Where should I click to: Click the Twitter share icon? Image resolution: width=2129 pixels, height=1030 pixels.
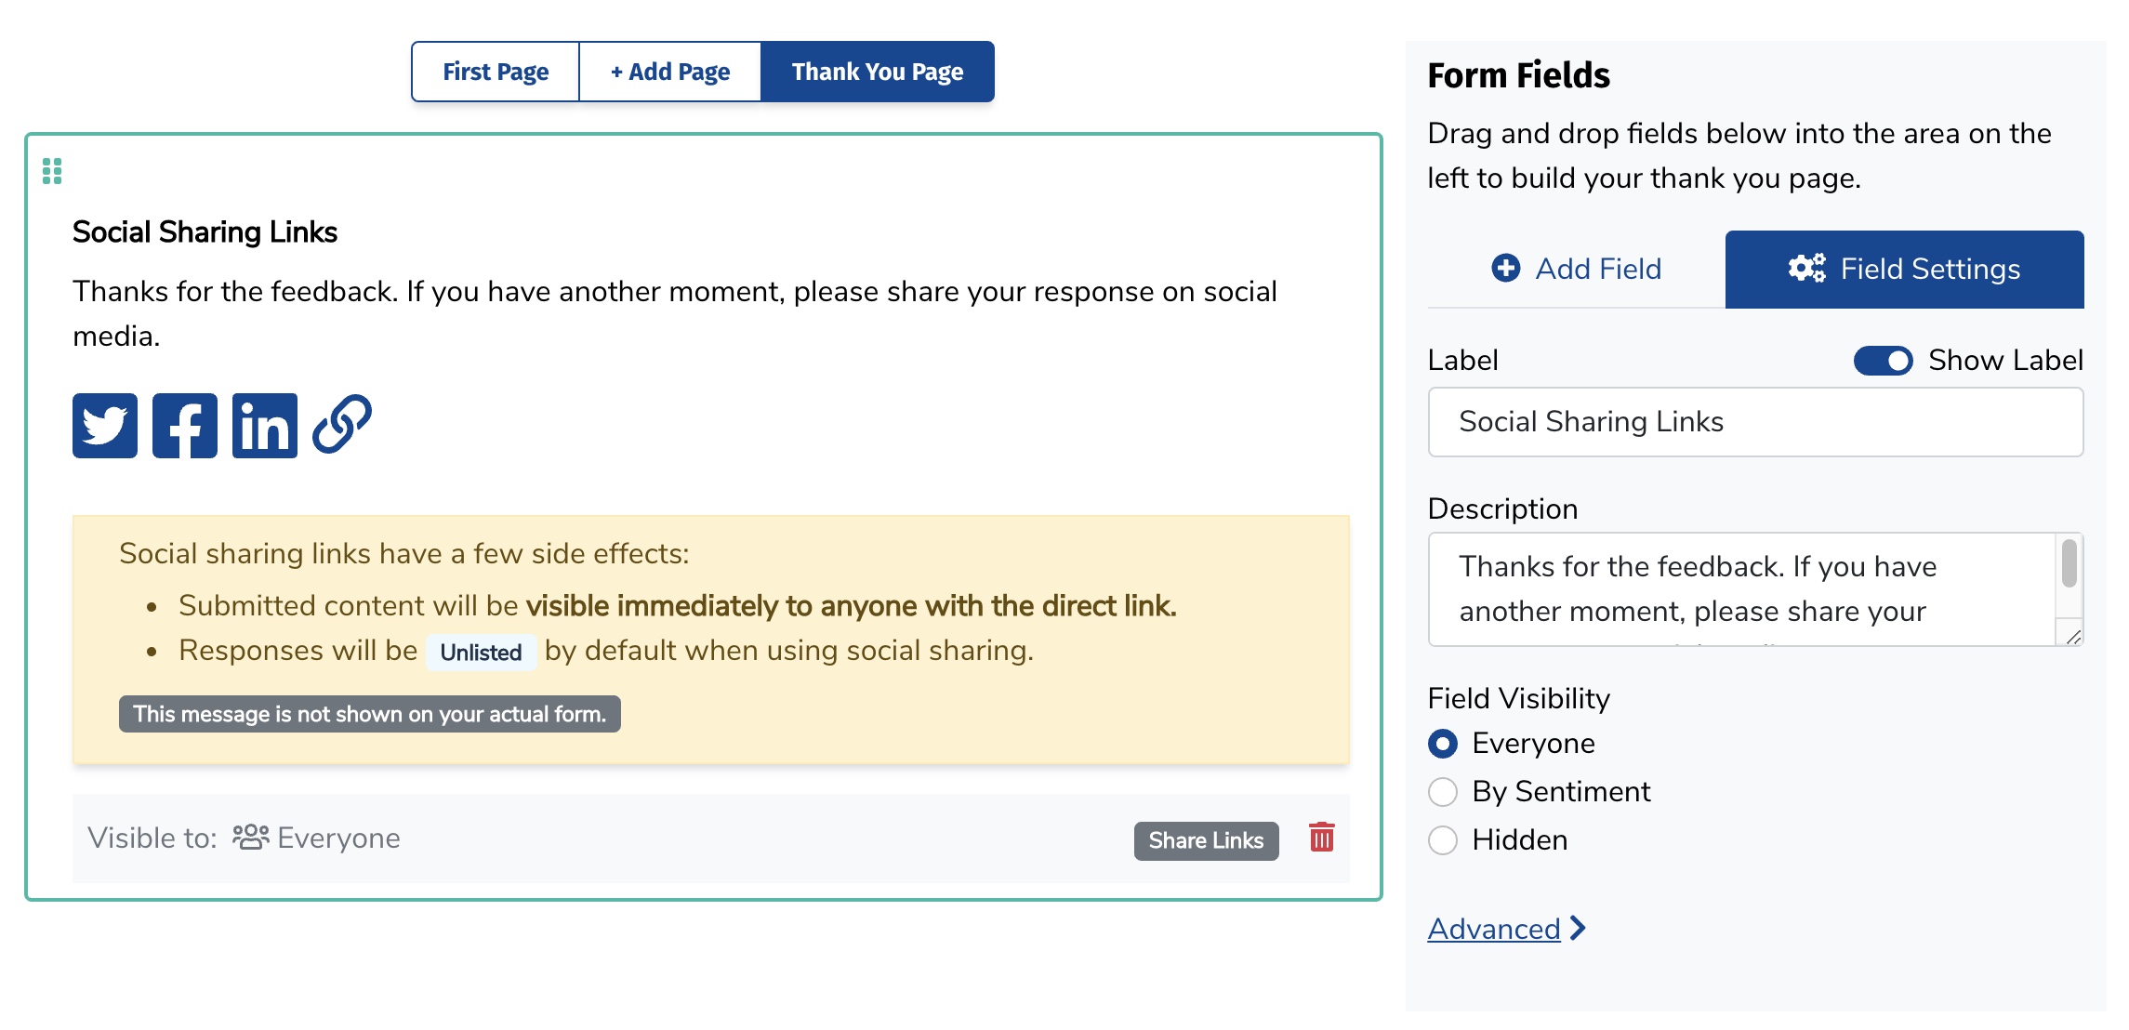coord(105,426)
